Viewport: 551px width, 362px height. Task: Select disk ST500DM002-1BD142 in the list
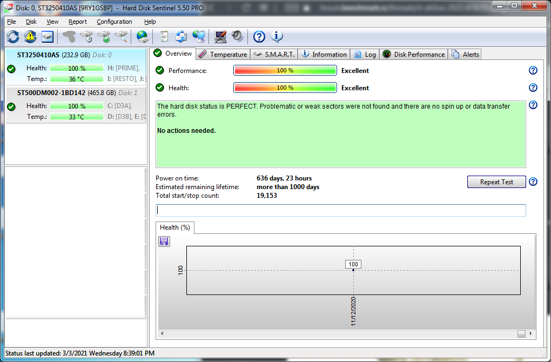(x=76, y=104)
